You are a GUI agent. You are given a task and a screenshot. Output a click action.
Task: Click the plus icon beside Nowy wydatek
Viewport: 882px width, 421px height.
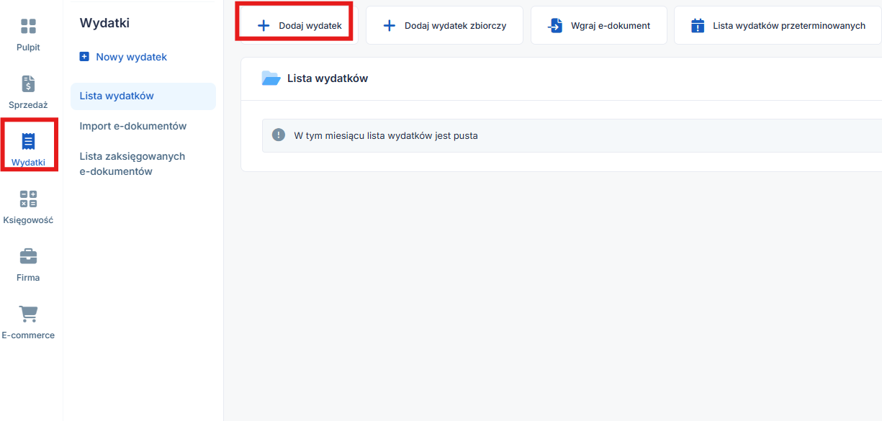[x=84, y=57]
